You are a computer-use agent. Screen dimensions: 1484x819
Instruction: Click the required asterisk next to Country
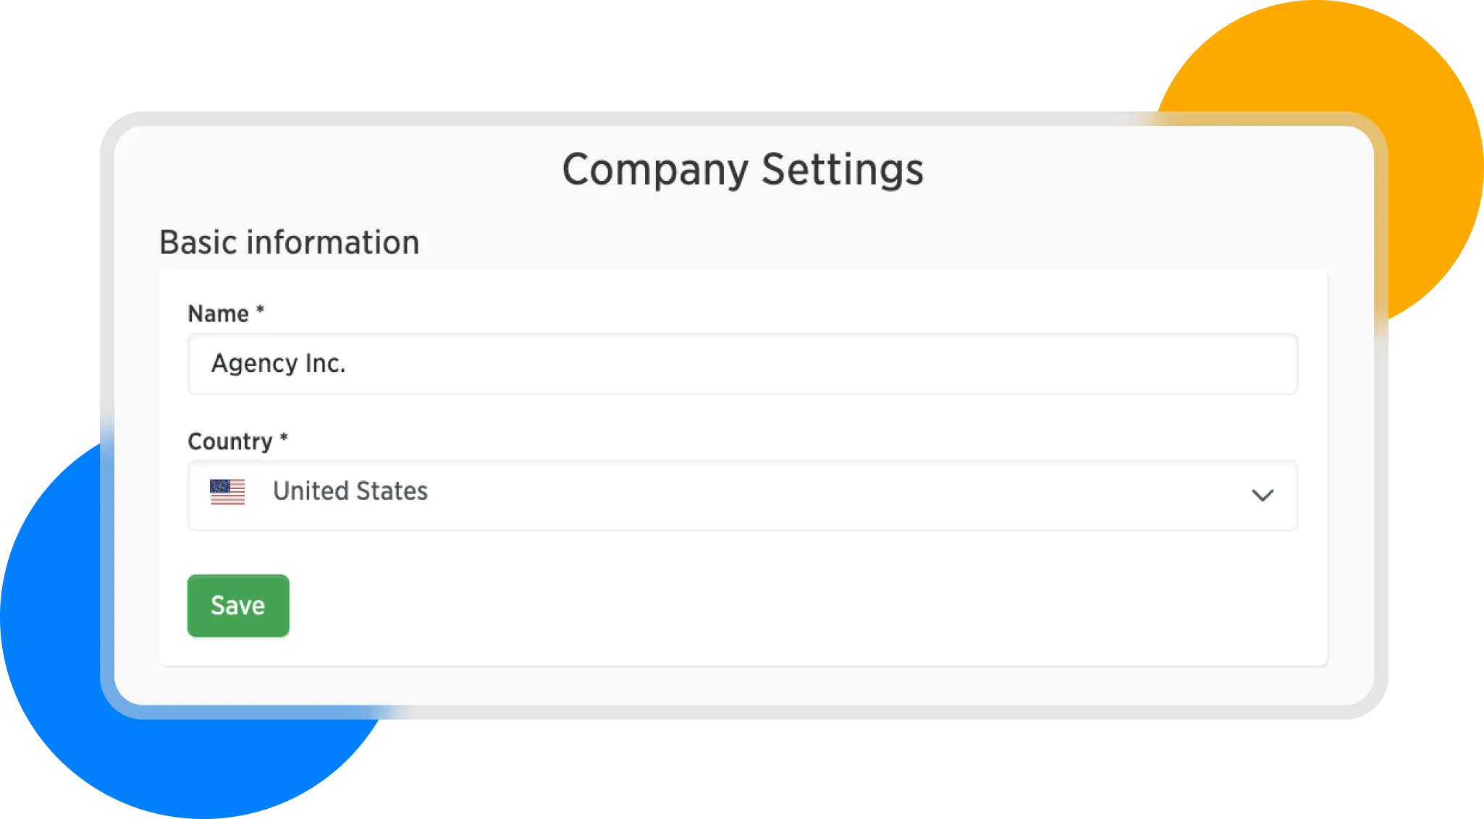[284, 438]
